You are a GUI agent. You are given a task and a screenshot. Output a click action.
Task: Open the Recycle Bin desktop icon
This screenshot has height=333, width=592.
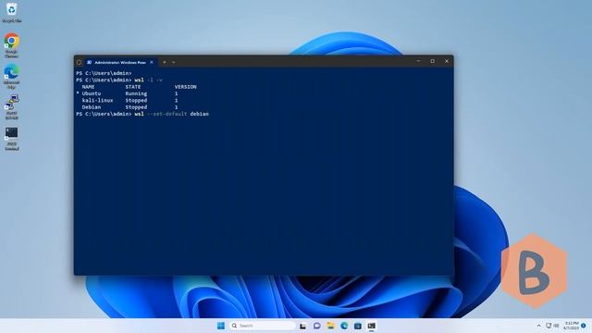click(12, 12)
